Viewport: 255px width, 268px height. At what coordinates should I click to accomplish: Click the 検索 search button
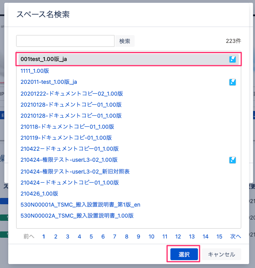click(124, 41)
